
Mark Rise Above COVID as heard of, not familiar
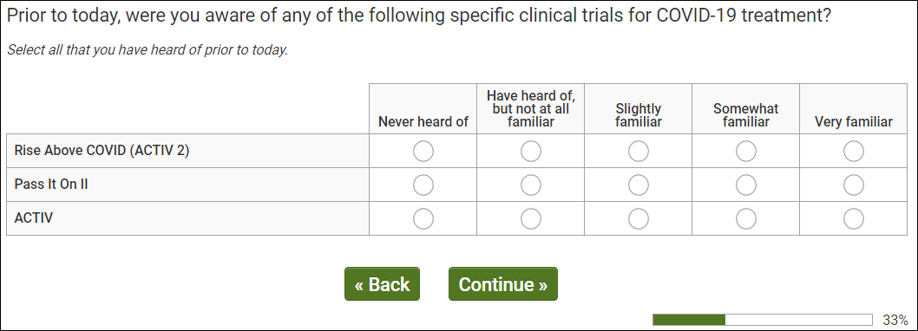pyautogui.click(x=531, y=151)
